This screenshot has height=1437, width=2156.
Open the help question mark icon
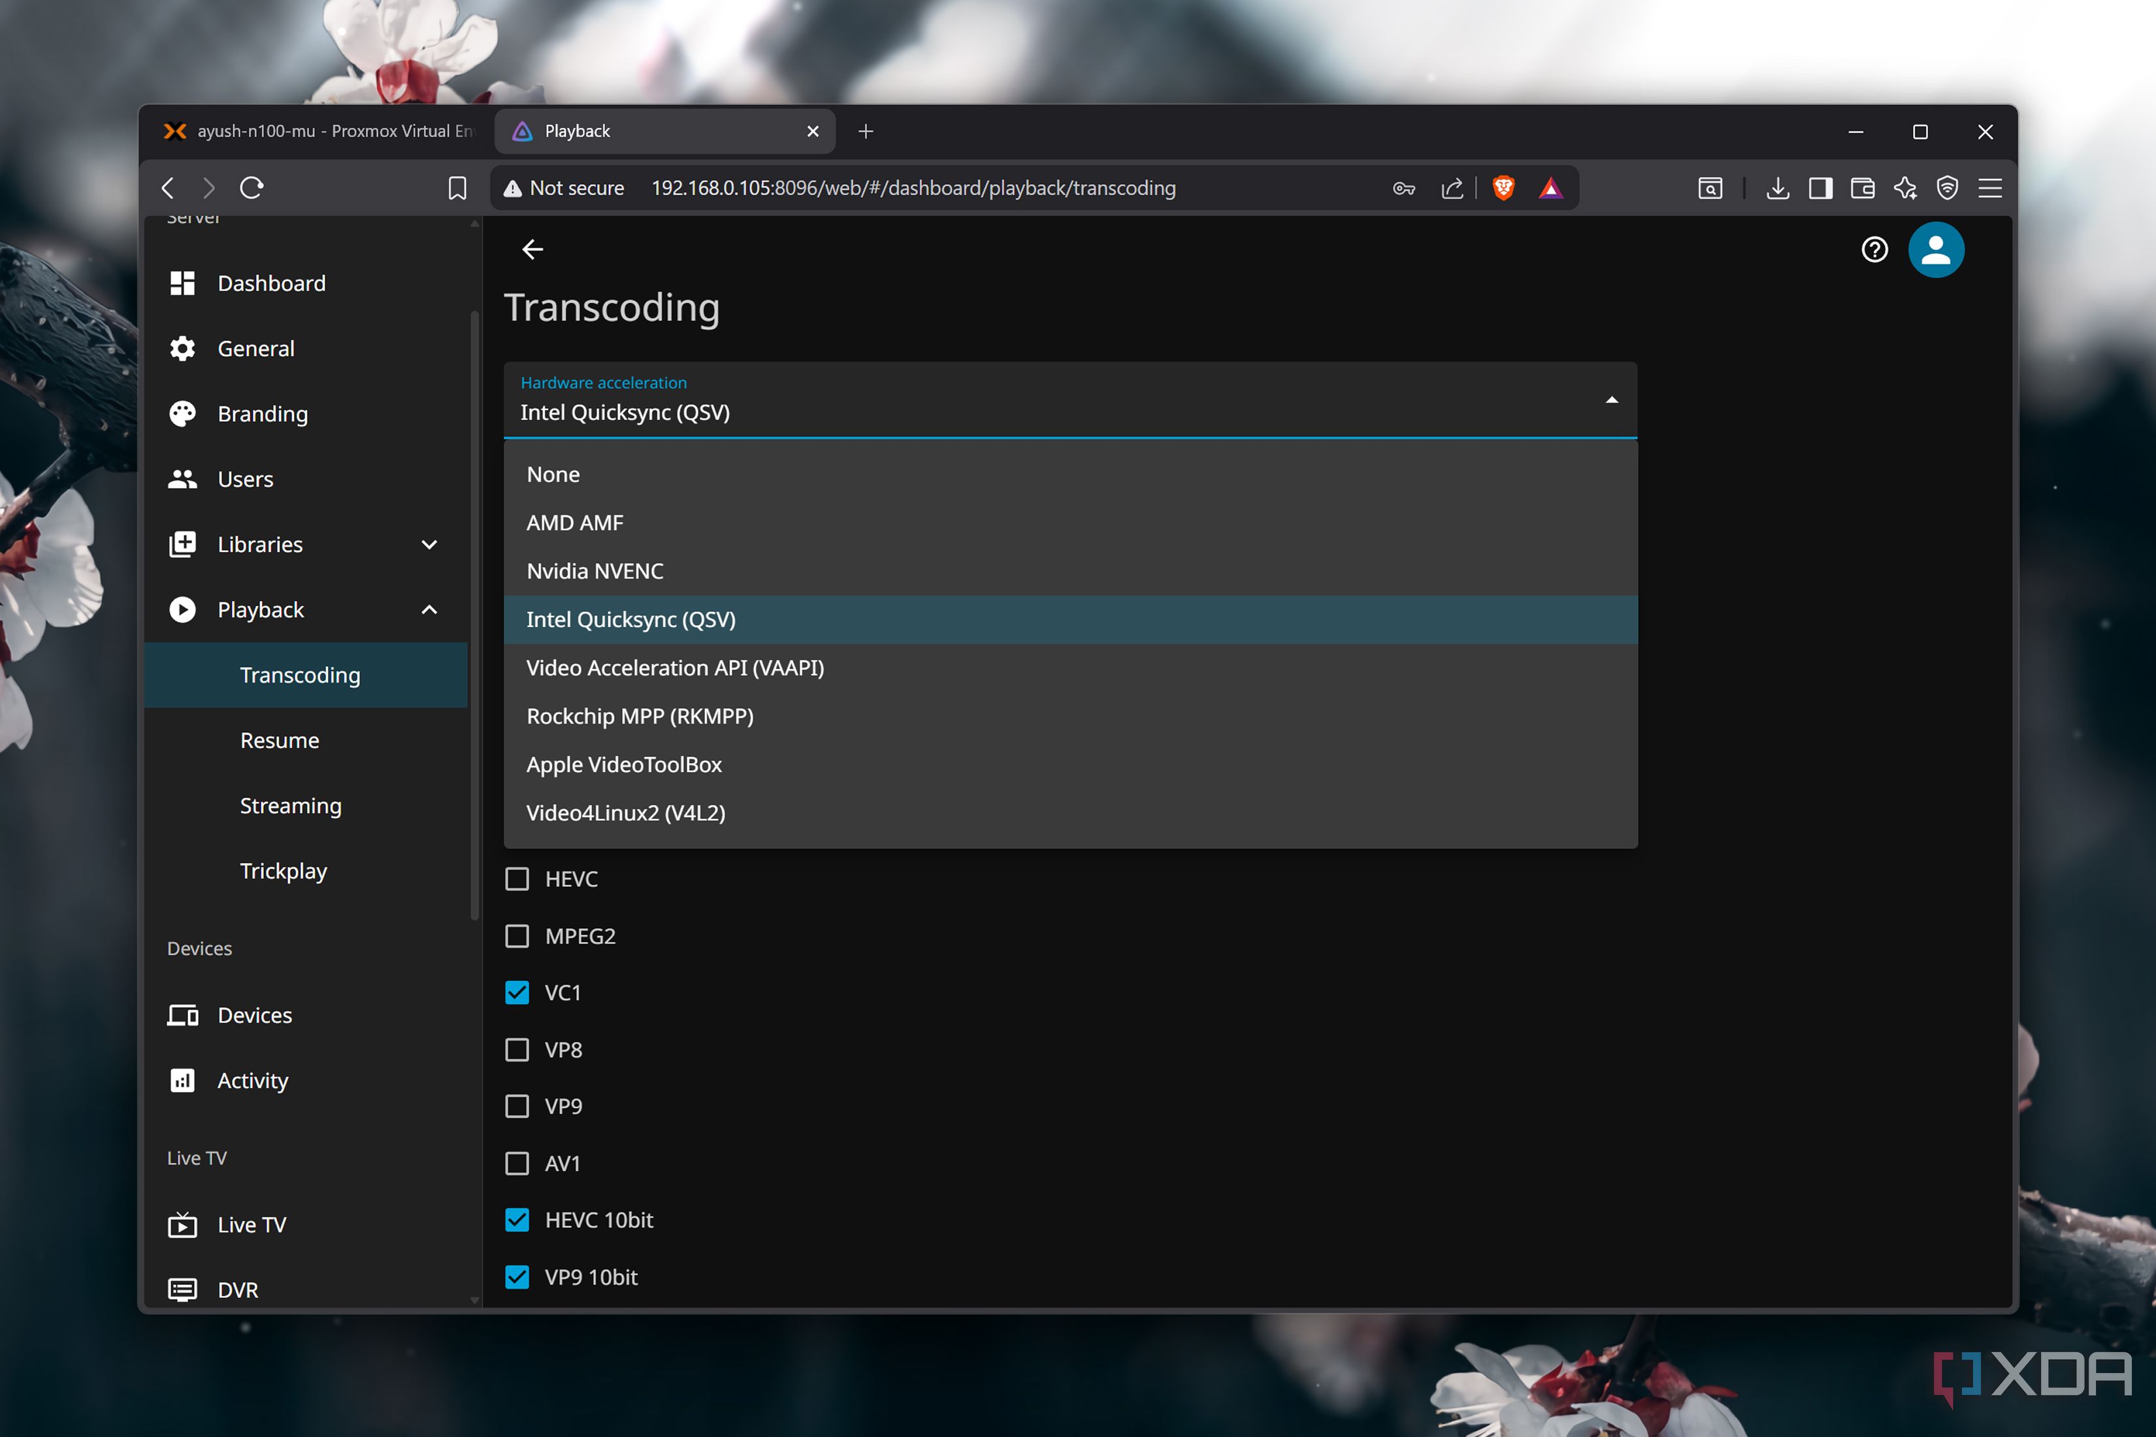click(x=1874, y=250)
